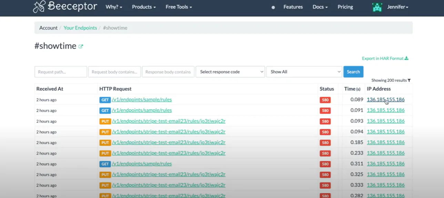
Task: Click the filter funnel icon by results count
Action: 409,80
